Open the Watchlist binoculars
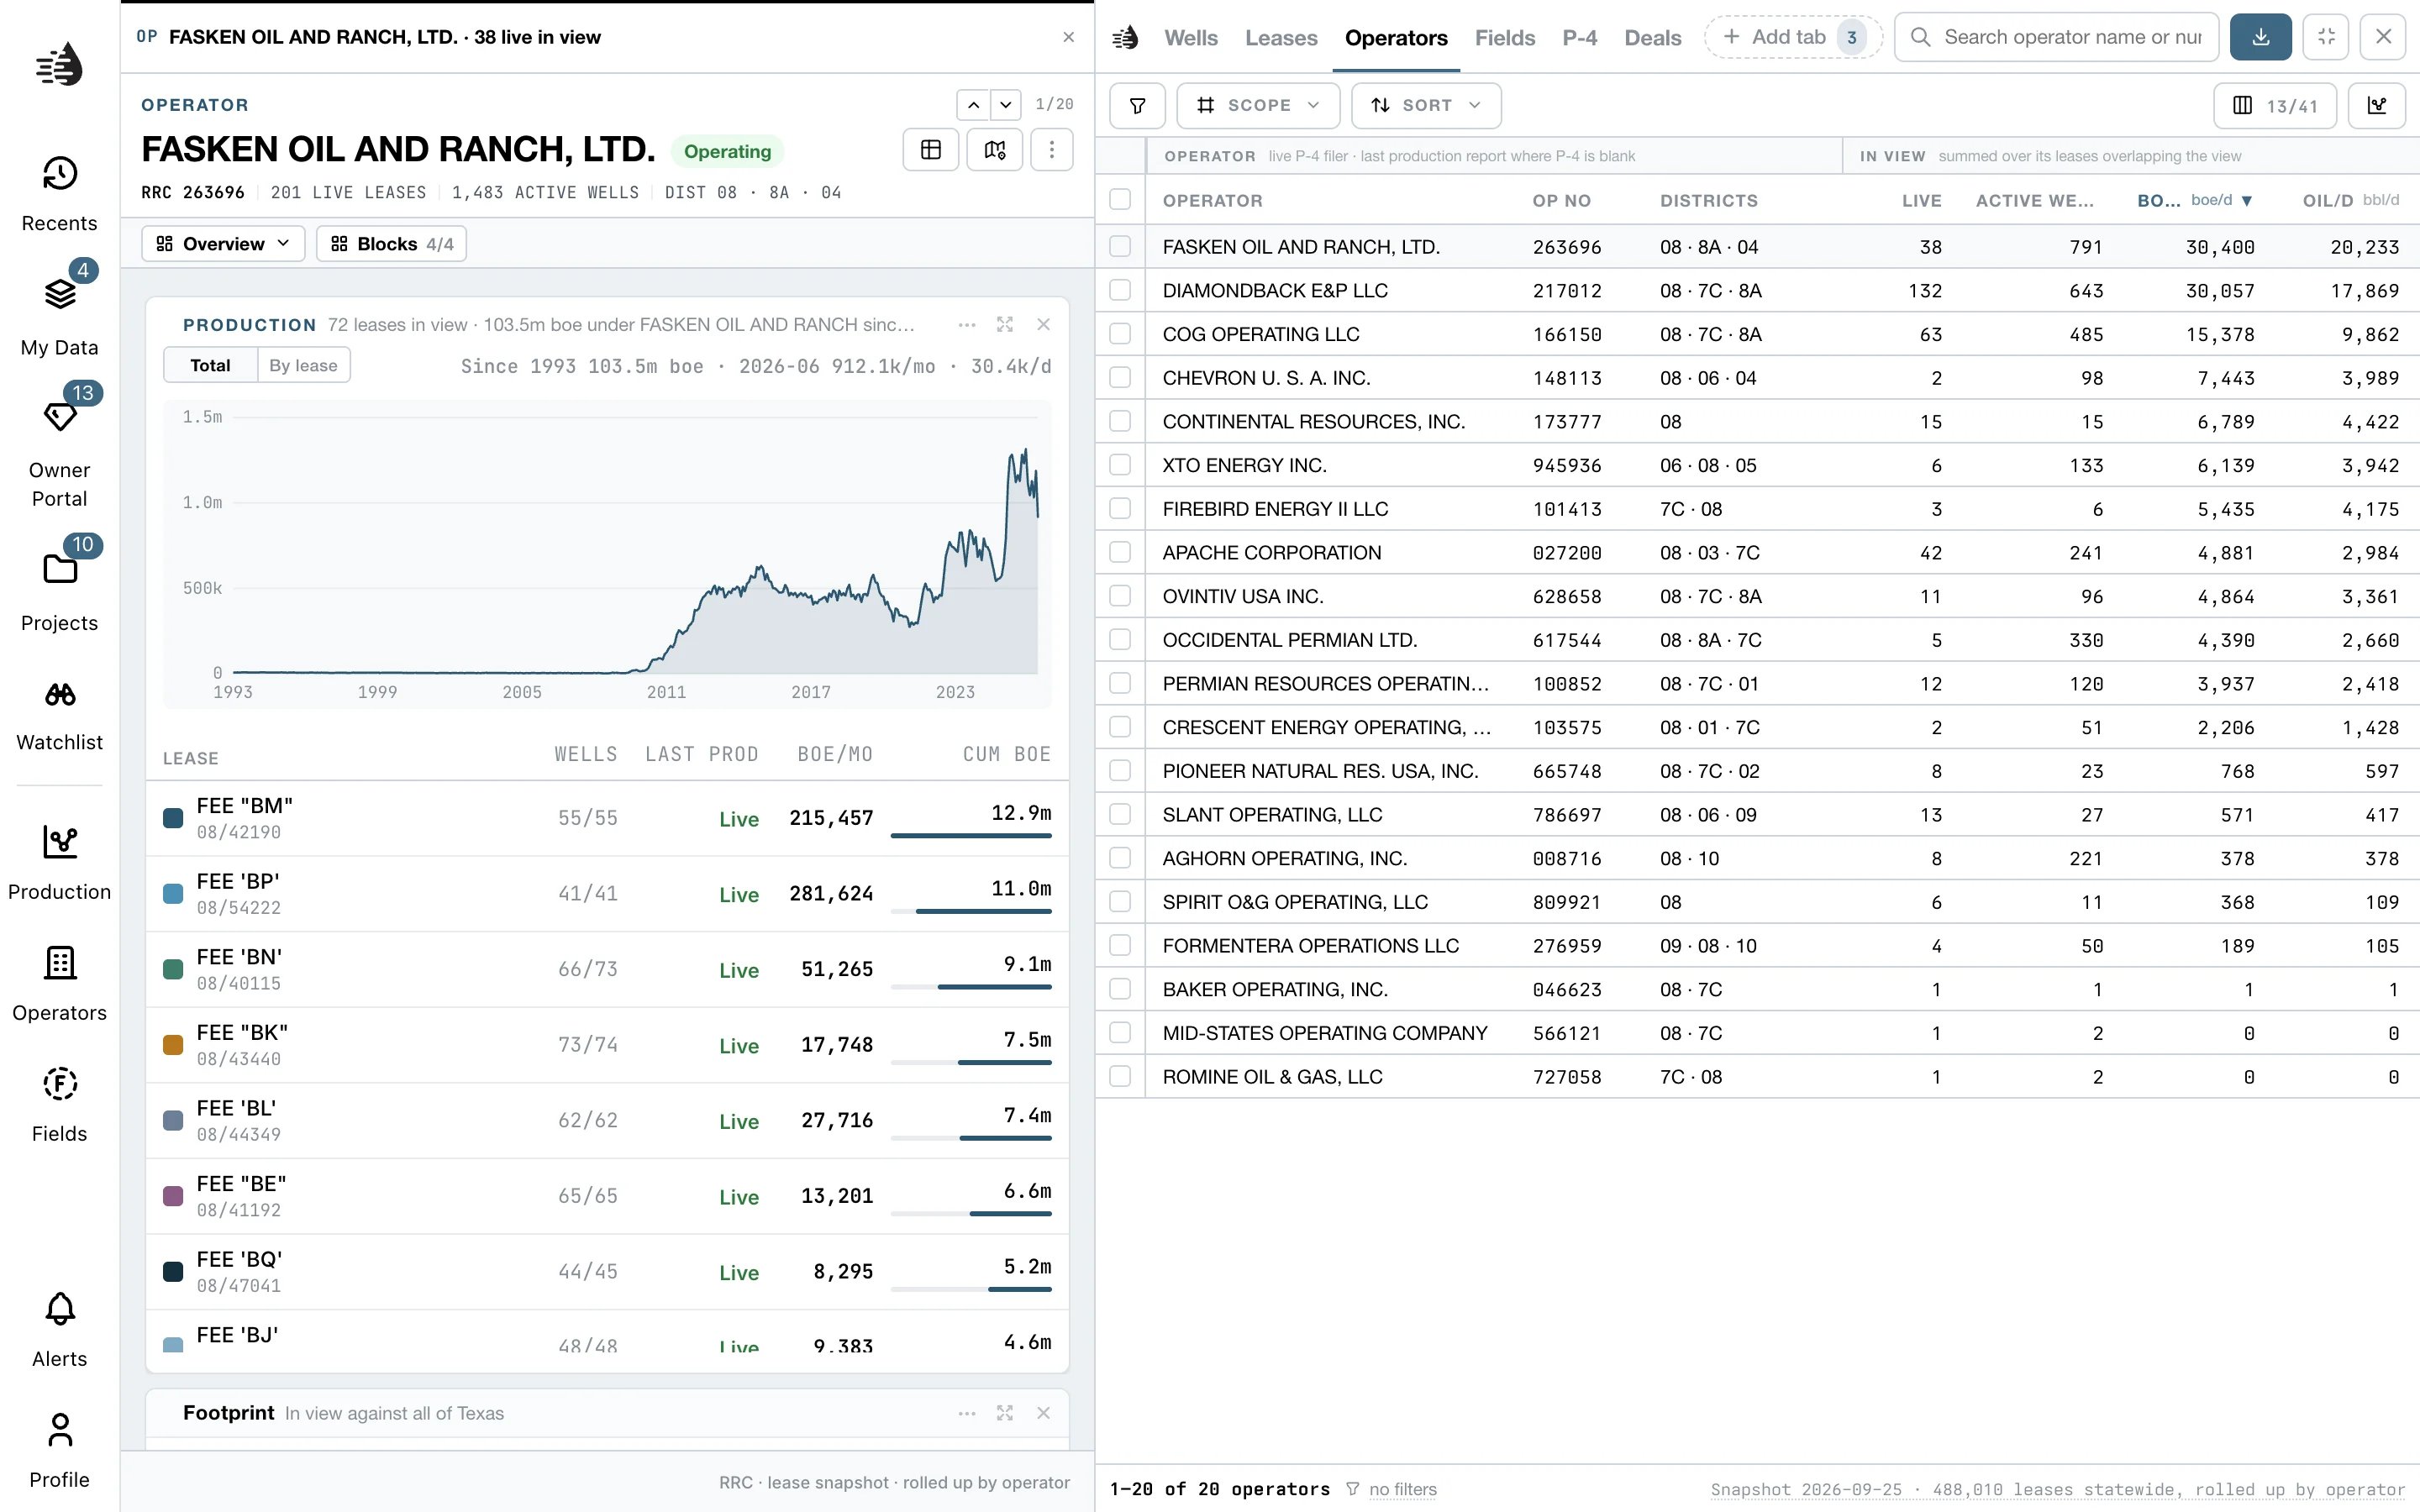The width and height of the screenshot is (2420, 1512). pos(59,715)
